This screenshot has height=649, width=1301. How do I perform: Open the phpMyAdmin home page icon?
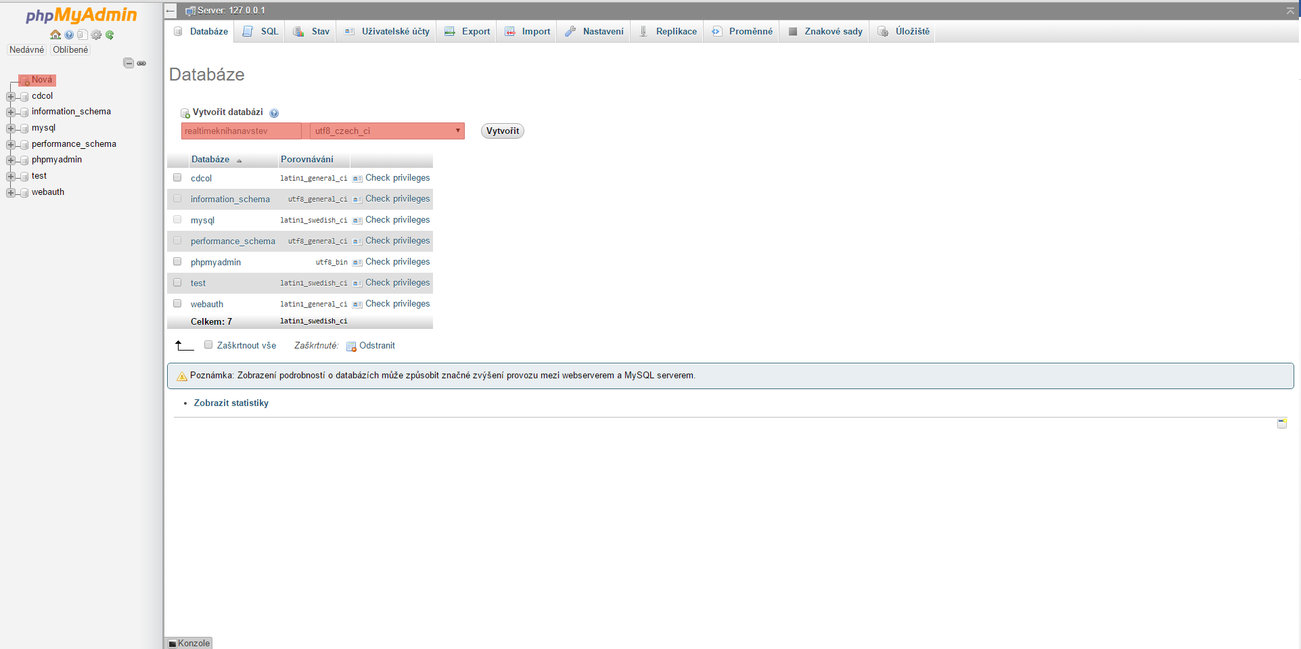pyautogui.click(x=55, y=35)
